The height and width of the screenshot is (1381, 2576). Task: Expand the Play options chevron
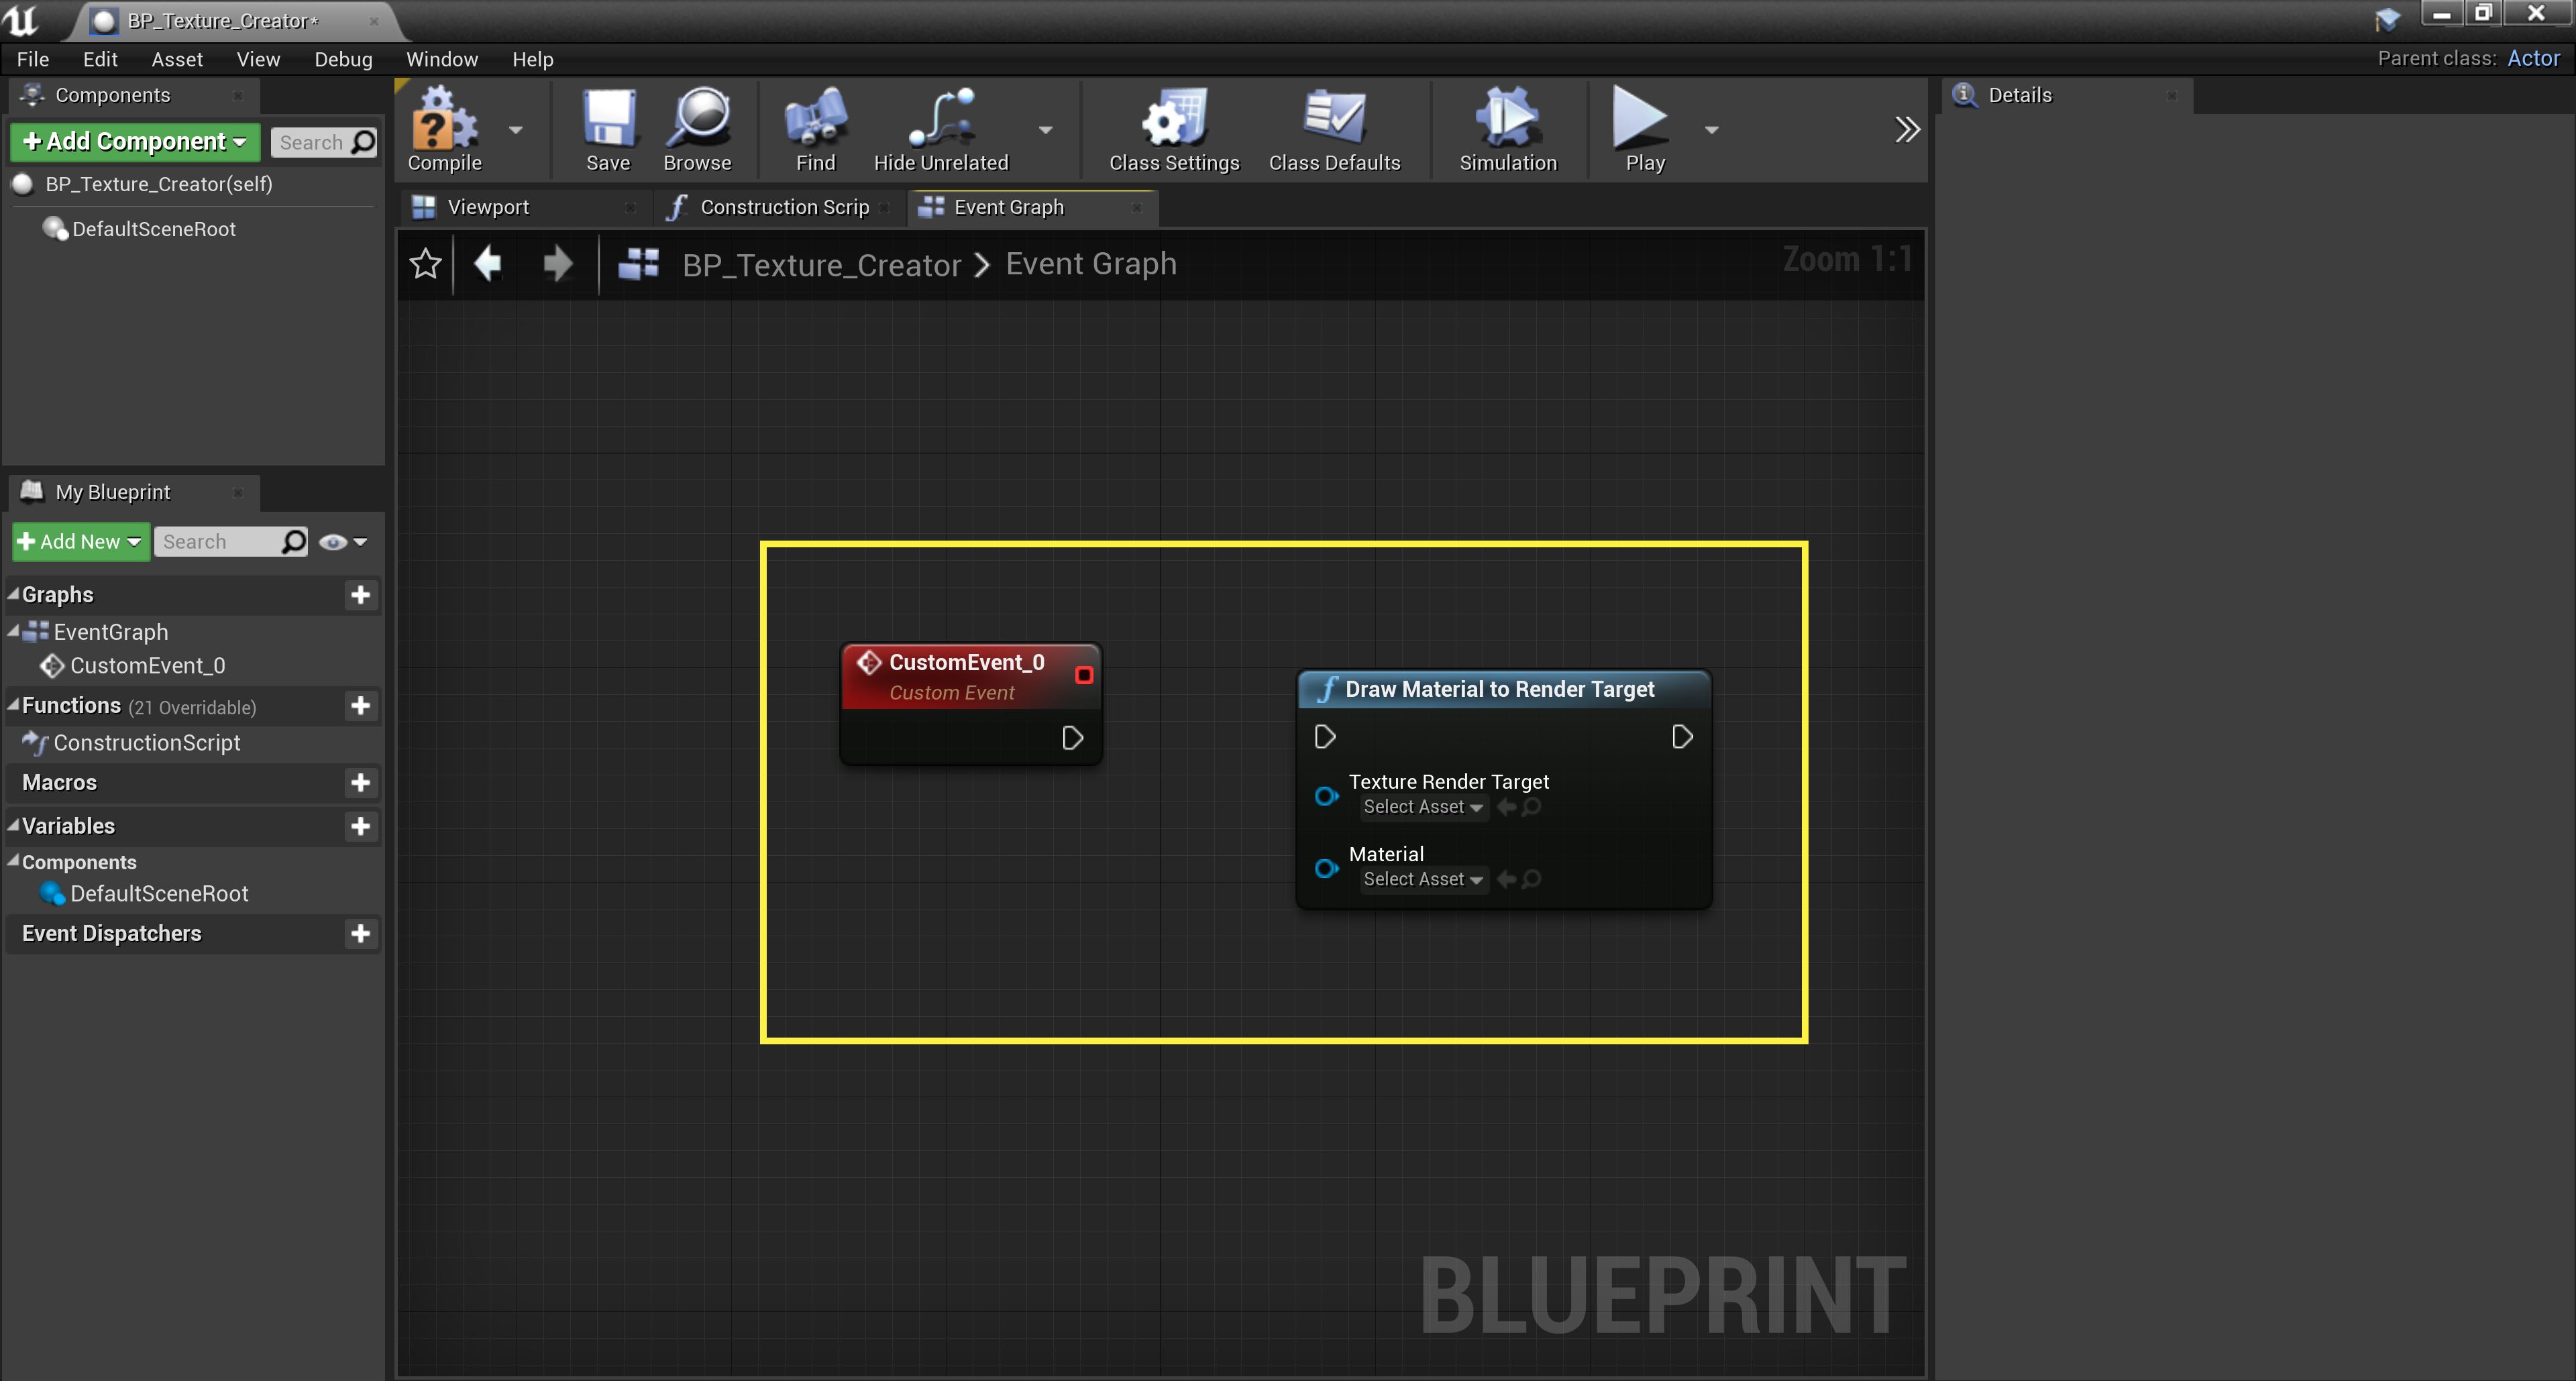point(1712,130)
